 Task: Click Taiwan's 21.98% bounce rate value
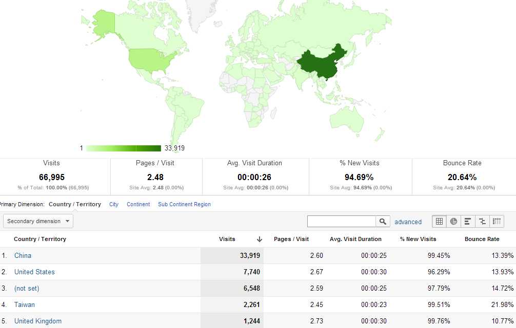pyautogui.click(x=503, y=304)
